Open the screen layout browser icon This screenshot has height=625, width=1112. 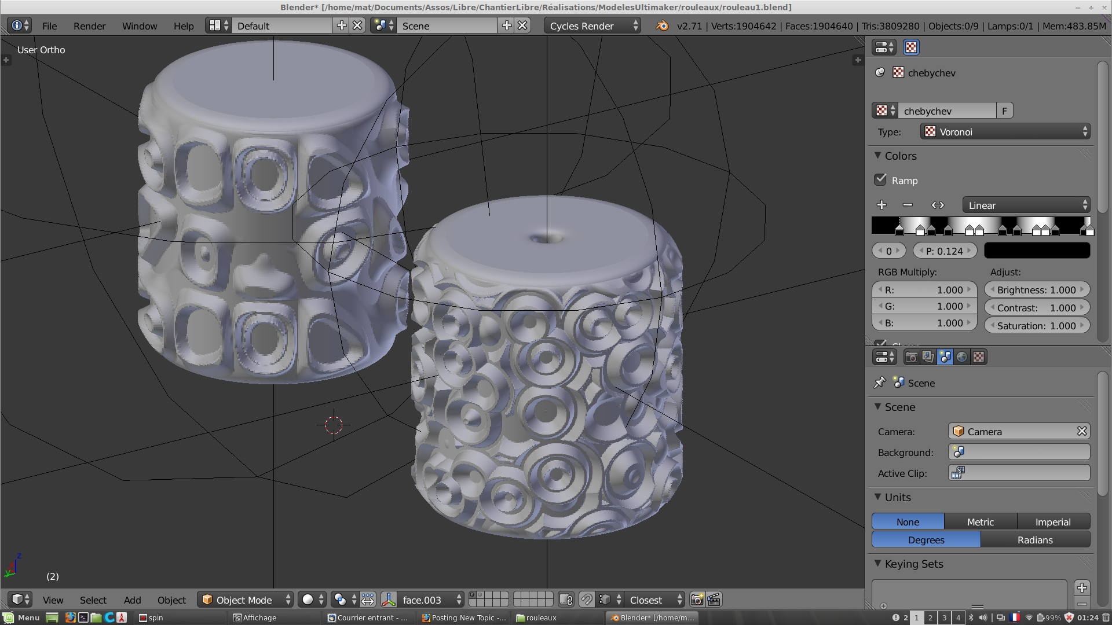tap(219, 25)
